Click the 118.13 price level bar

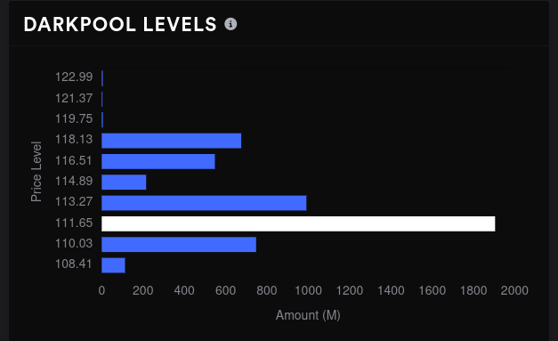pyautogui.click(x=172, y=141)
